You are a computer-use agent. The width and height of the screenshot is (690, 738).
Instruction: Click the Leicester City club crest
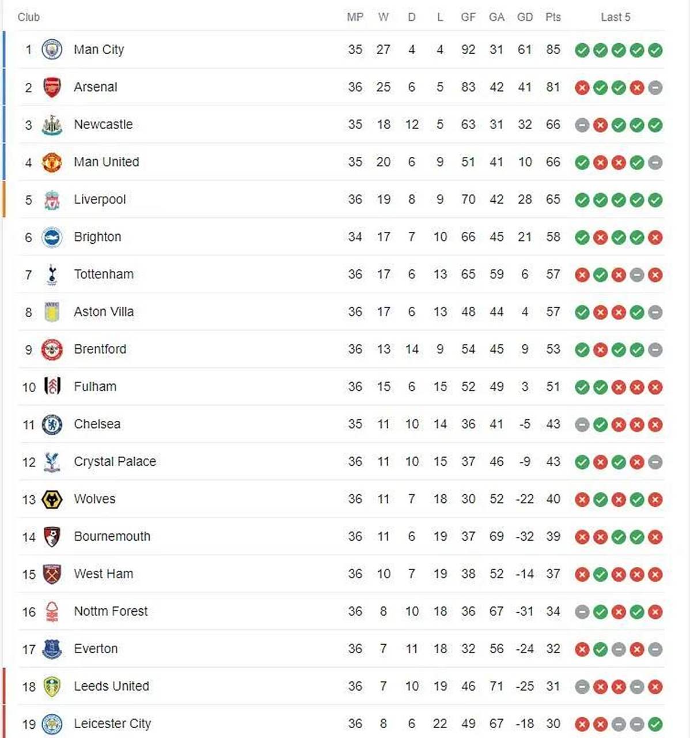pyautogui.click(x=52, y=724)
